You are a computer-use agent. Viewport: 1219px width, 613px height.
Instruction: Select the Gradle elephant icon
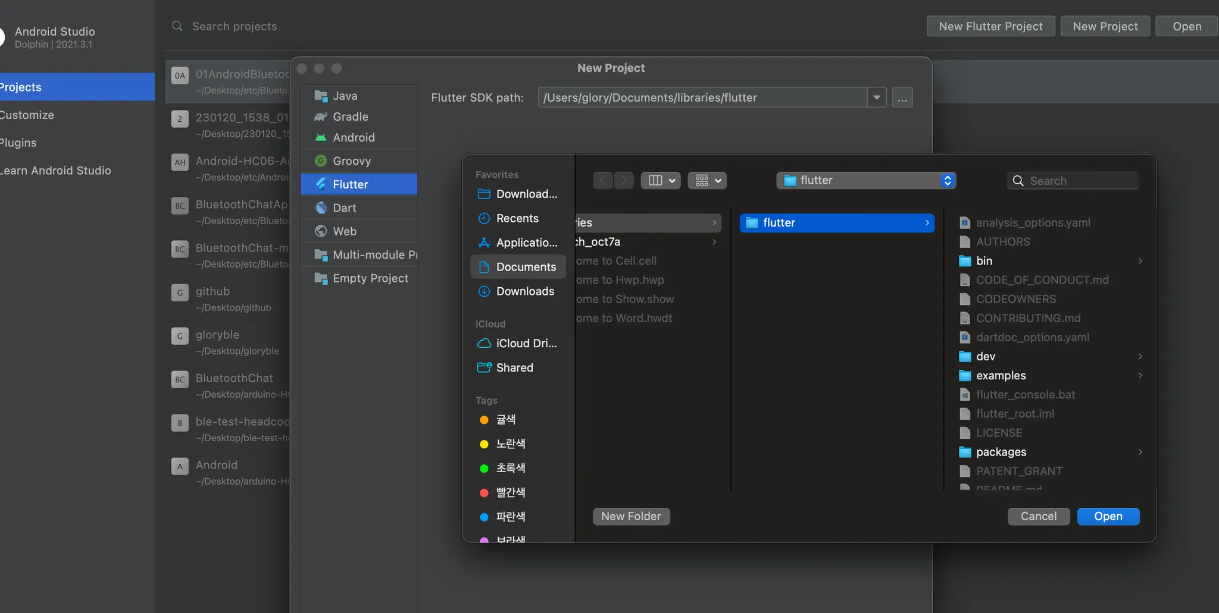(x=321, y=117)
